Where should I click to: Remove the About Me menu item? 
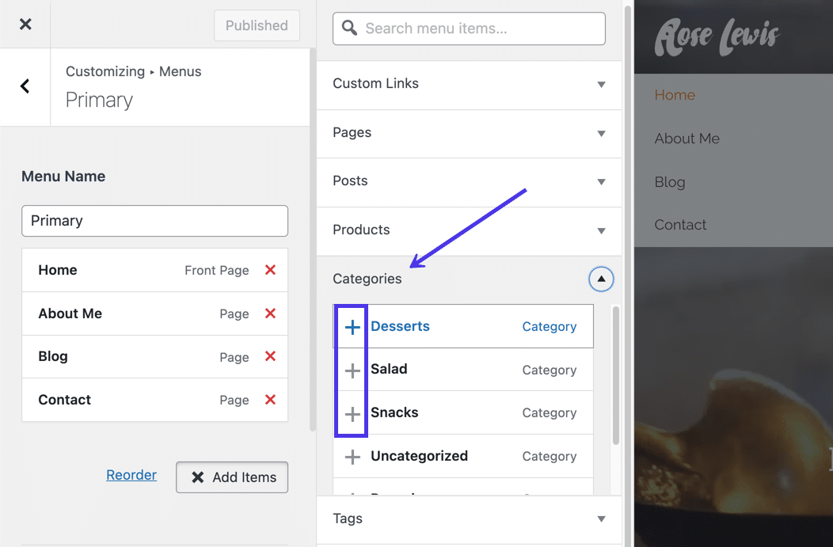(x=269, y=313)
